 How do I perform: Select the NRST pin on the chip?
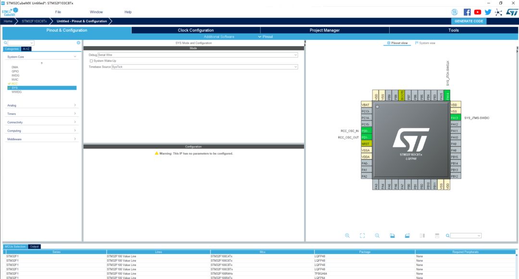[366, 144]
